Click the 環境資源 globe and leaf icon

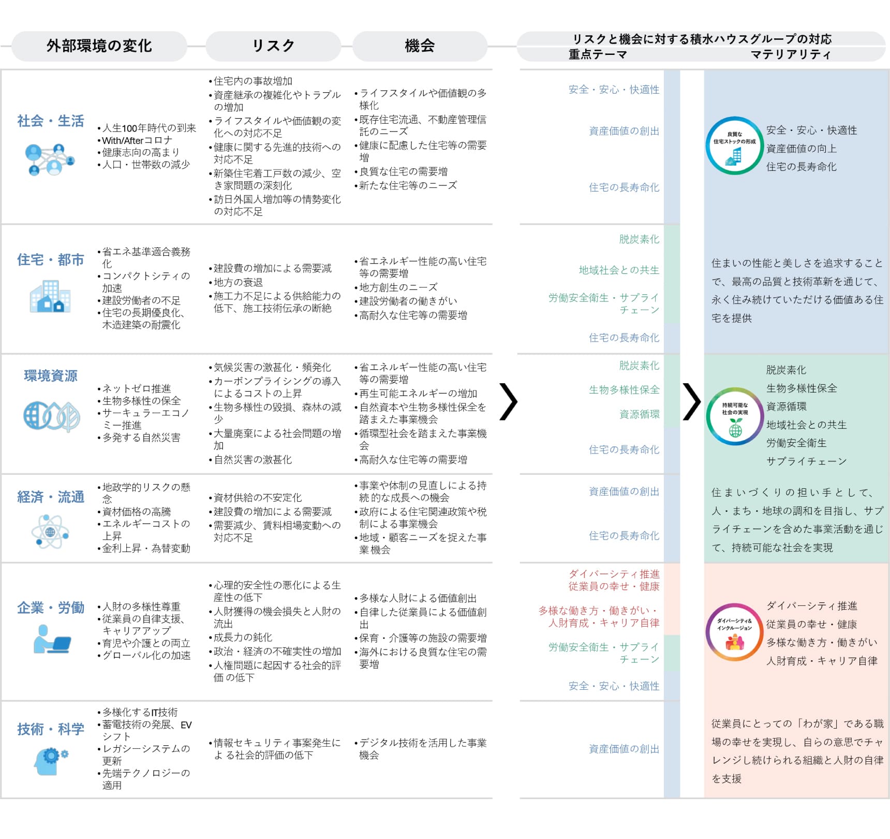coord(51,416)
